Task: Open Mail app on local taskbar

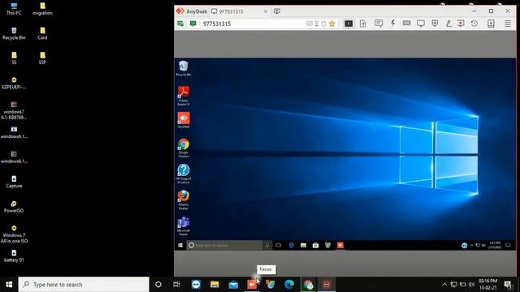Action: click(233, 285)
